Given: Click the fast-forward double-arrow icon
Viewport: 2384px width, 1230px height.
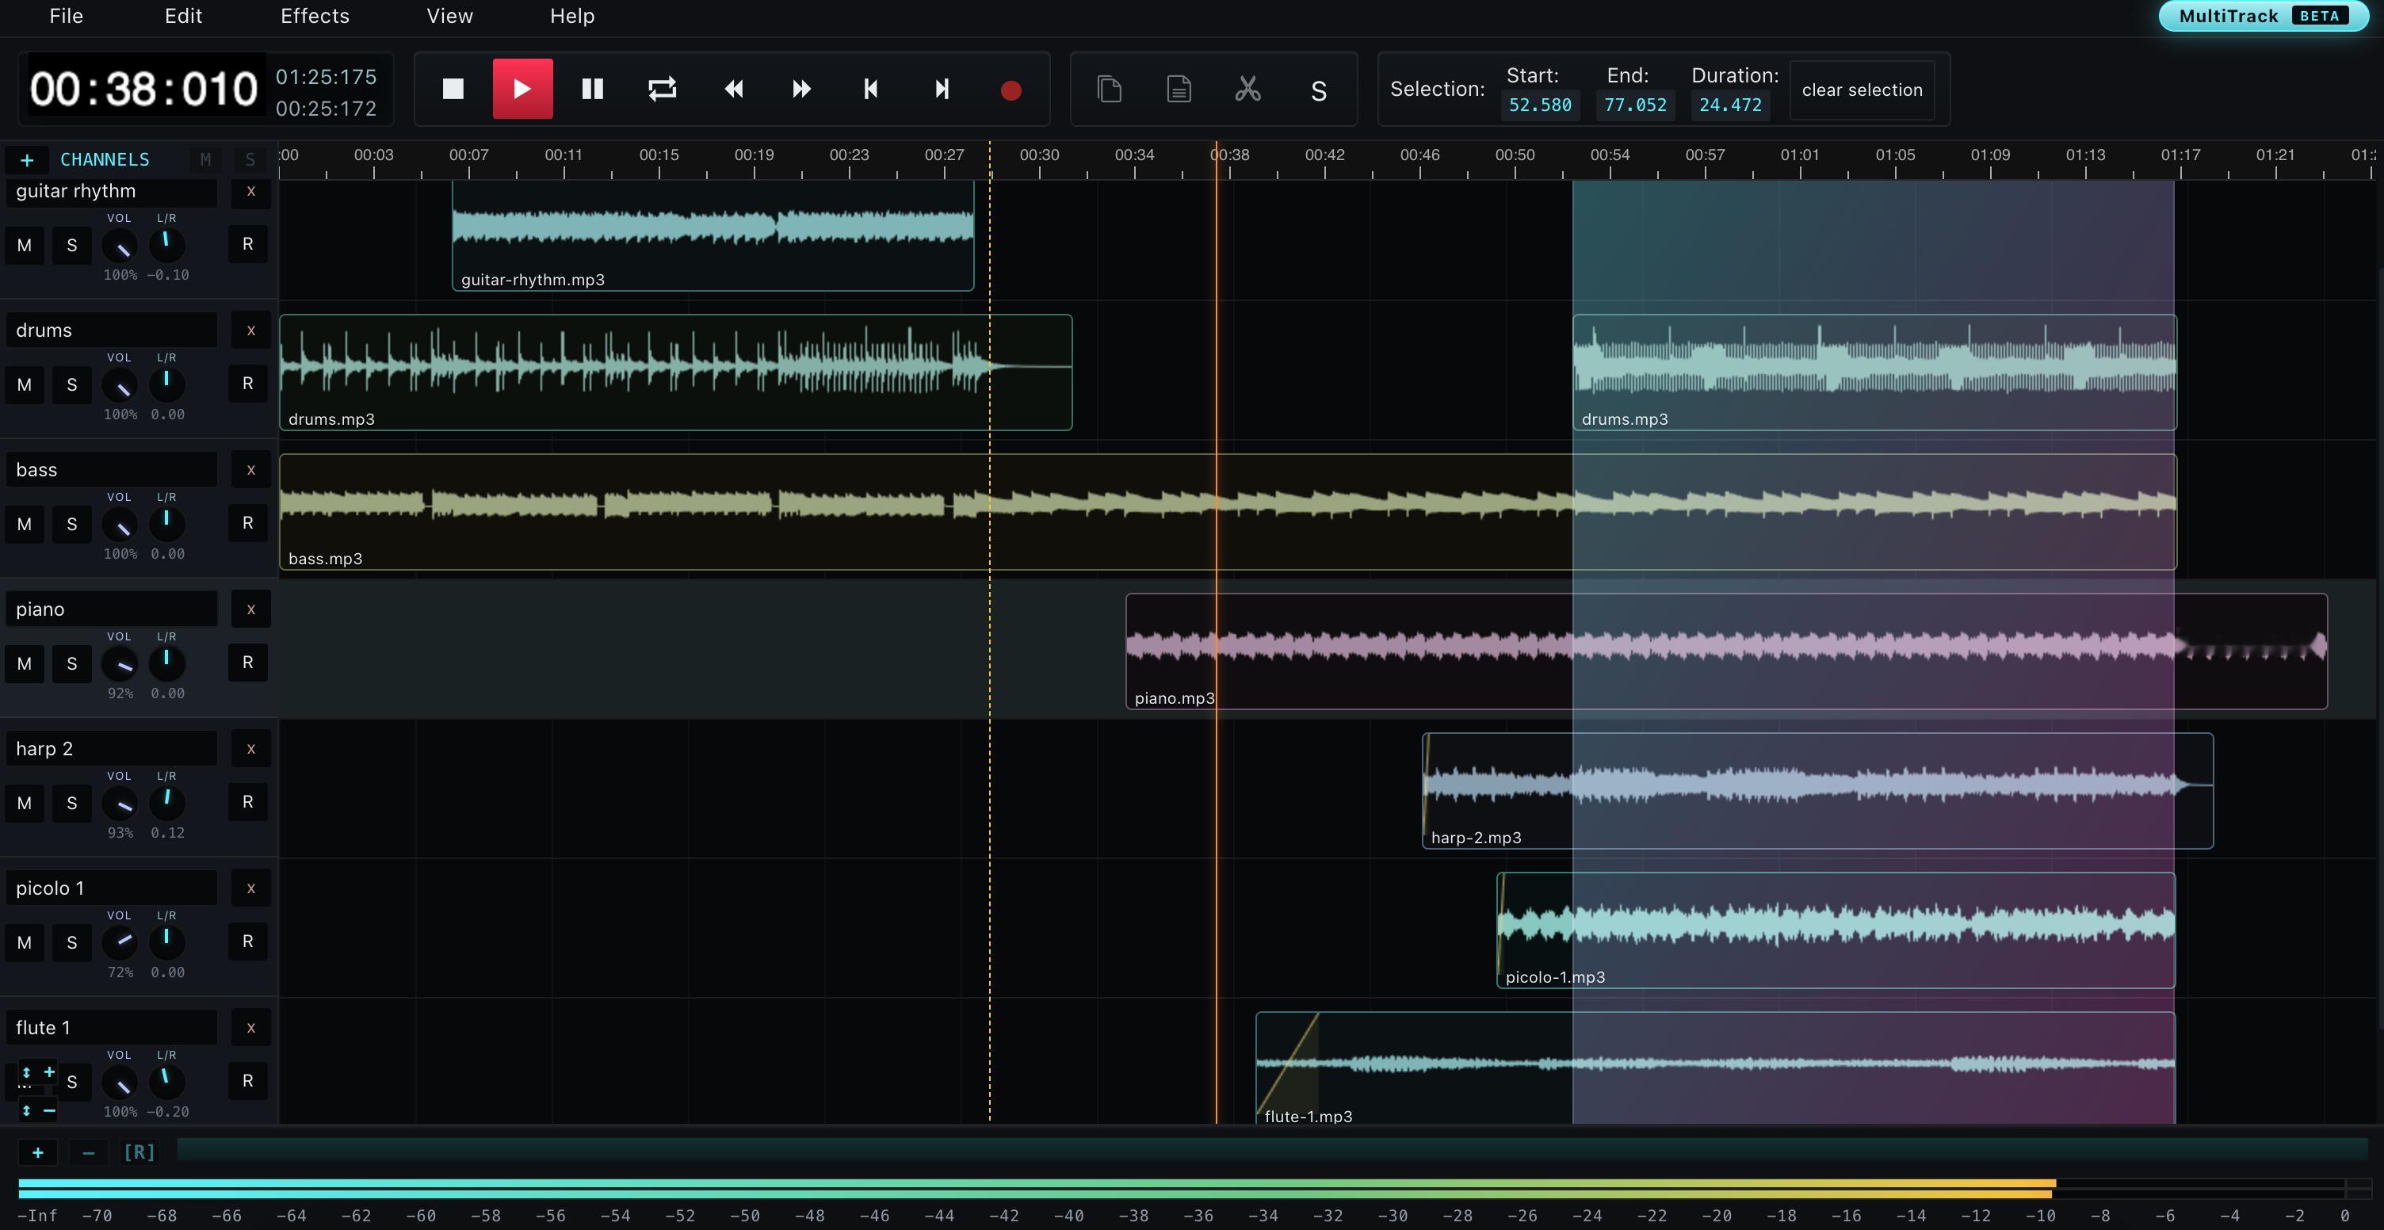Looking at the screenshot, I should (802, 89).
